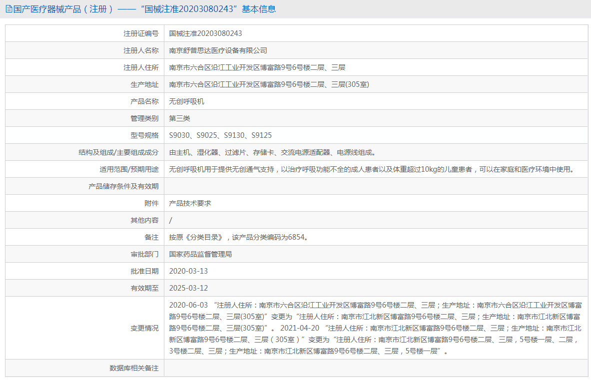Click the 其他内容 label

[144, 220]
